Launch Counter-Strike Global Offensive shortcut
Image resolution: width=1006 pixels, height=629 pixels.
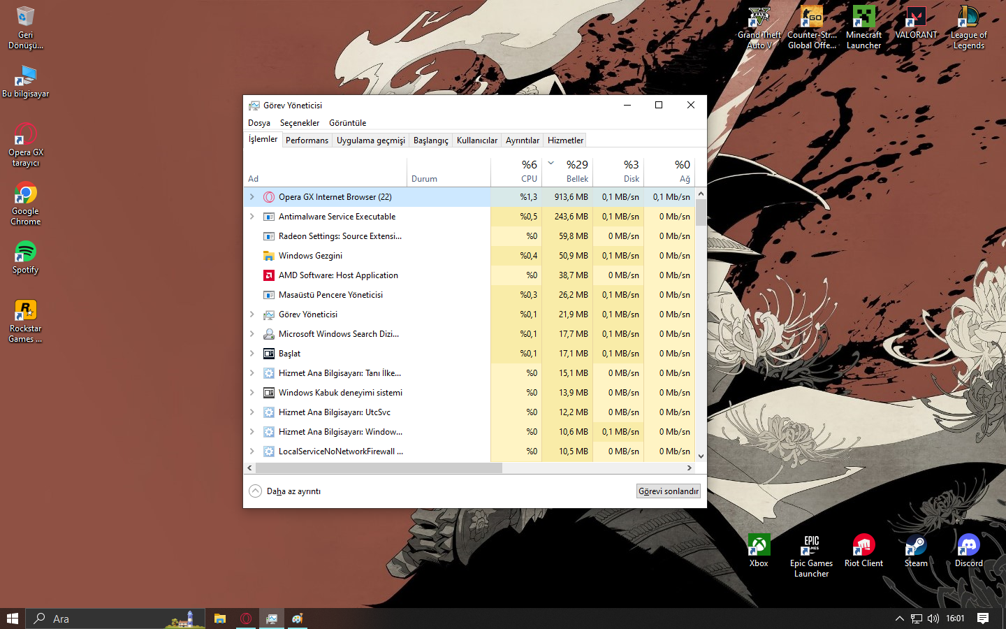(812, 28)
